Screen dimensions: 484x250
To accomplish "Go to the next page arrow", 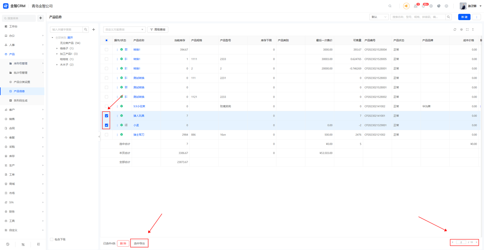I will (x=476, y=242).
